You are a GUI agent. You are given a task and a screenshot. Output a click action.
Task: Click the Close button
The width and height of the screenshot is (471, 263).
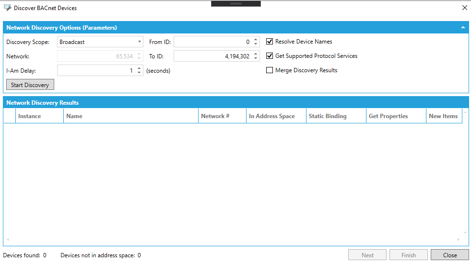point(449,255)
